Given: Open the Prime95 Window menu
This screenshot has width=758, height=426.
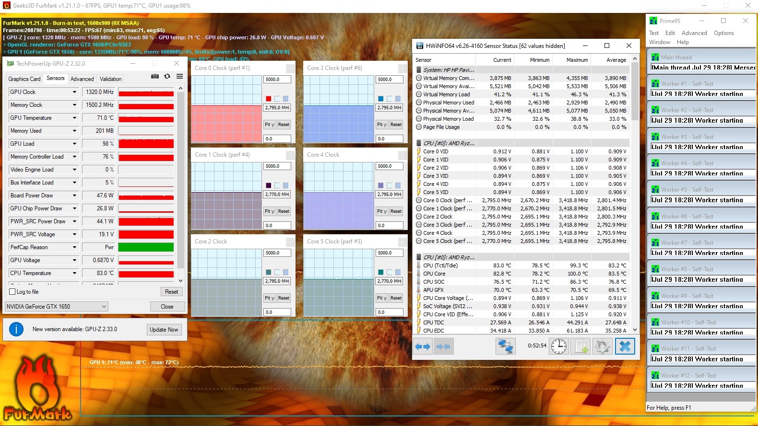Looking at the screenshot, I should click(x=660, y=42).
